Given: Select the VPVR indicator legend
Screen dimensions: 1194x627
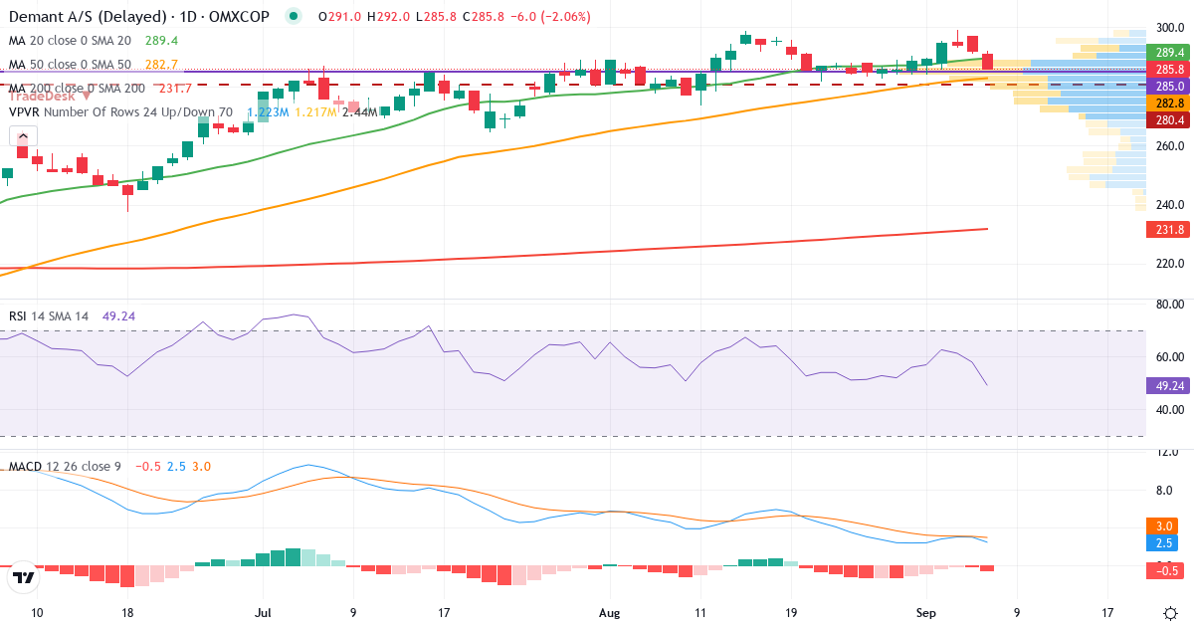Looking at the screenshot, I should click(120, 112).
